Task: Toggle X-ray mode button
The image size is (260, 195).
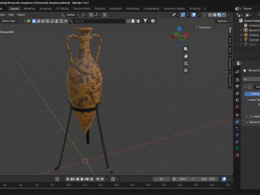Action: 204,15
